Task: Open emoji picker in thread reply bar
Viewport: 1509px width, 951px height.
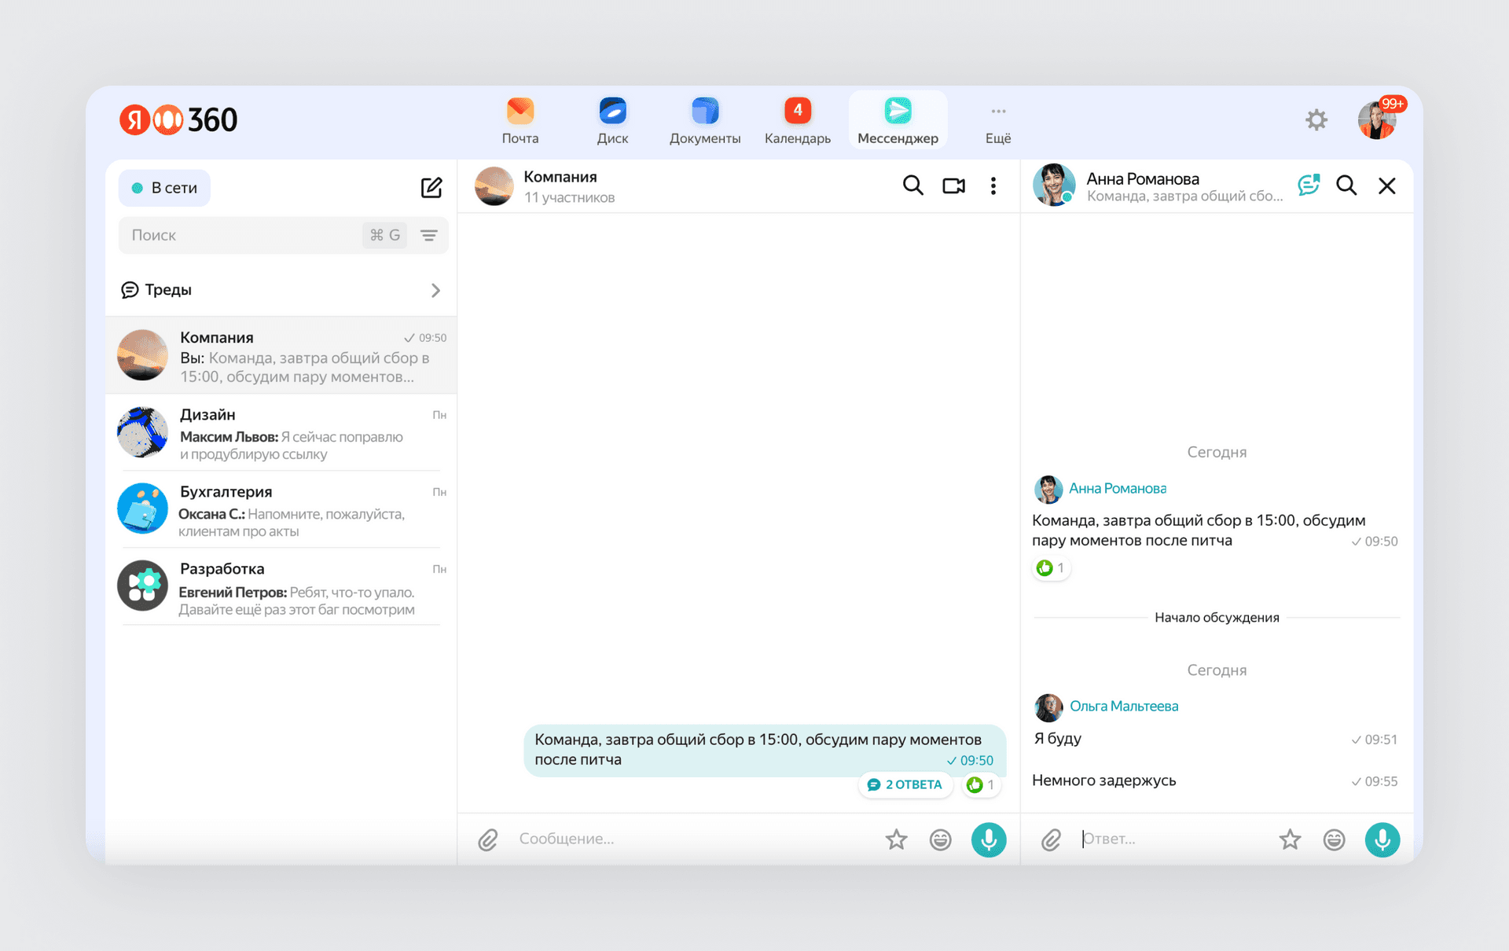Action: pos(1334,839)
